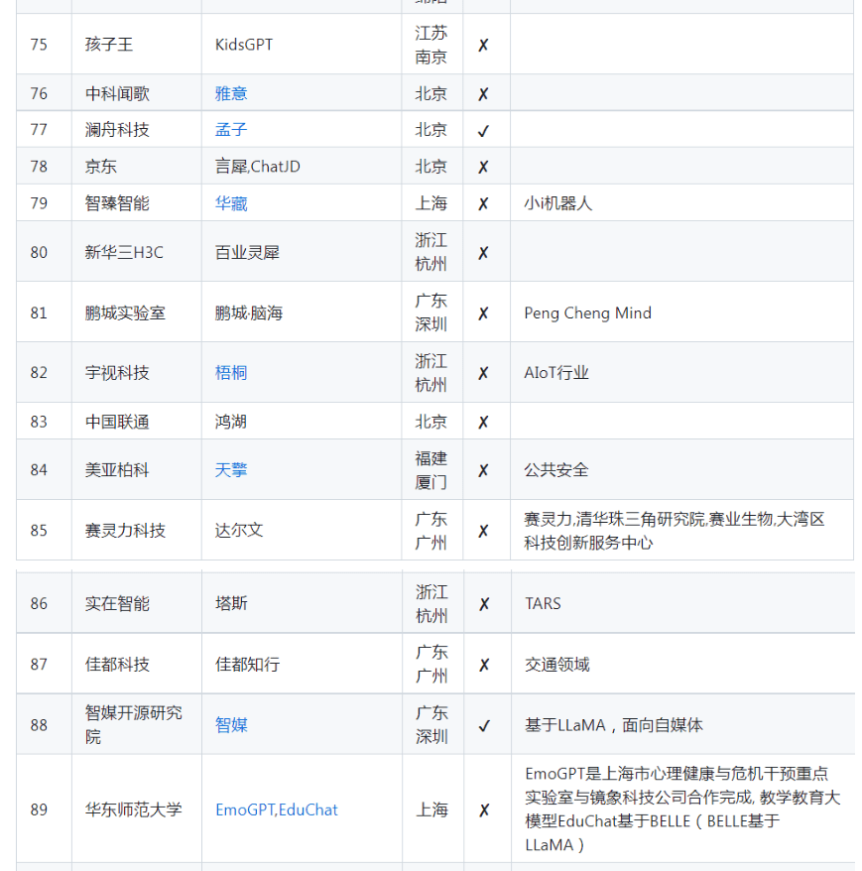This screenshot has width=862, height=871.
Task: Click the checkmark in the 智媒开源研究院 row
Action: coord(484,726)
